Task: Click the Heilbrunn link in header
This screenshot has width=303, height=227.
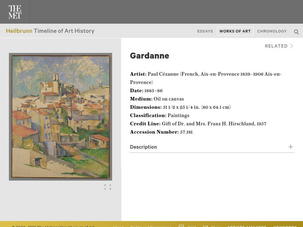Action: coord(19,31)
